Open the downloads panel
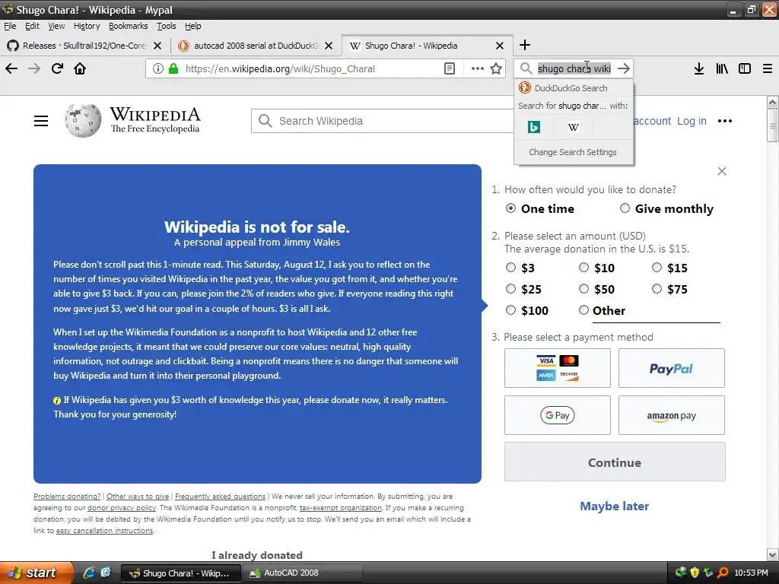The height and width of the screenshot is (584, 779). [699, 68]
